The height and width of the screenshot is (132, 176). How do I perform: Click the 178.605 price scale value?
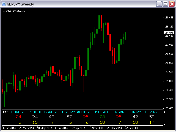(169, 54)
